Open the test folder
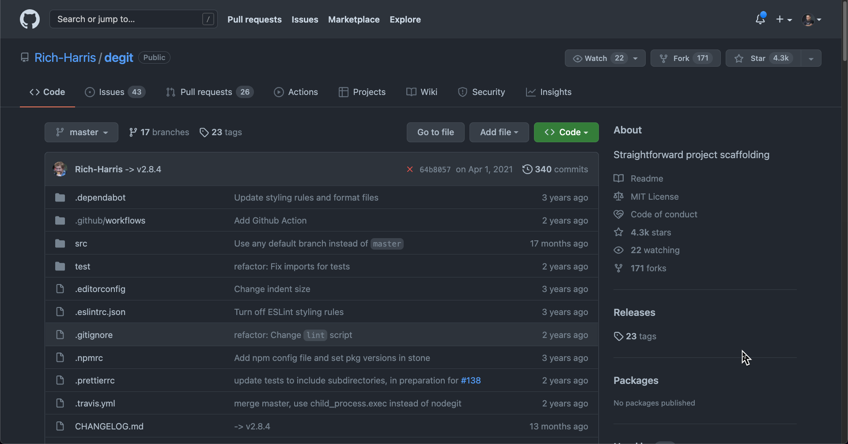Image resolution: width=848 pixels, height=444 pixels. pyautogui.click(x=83, y=266)
